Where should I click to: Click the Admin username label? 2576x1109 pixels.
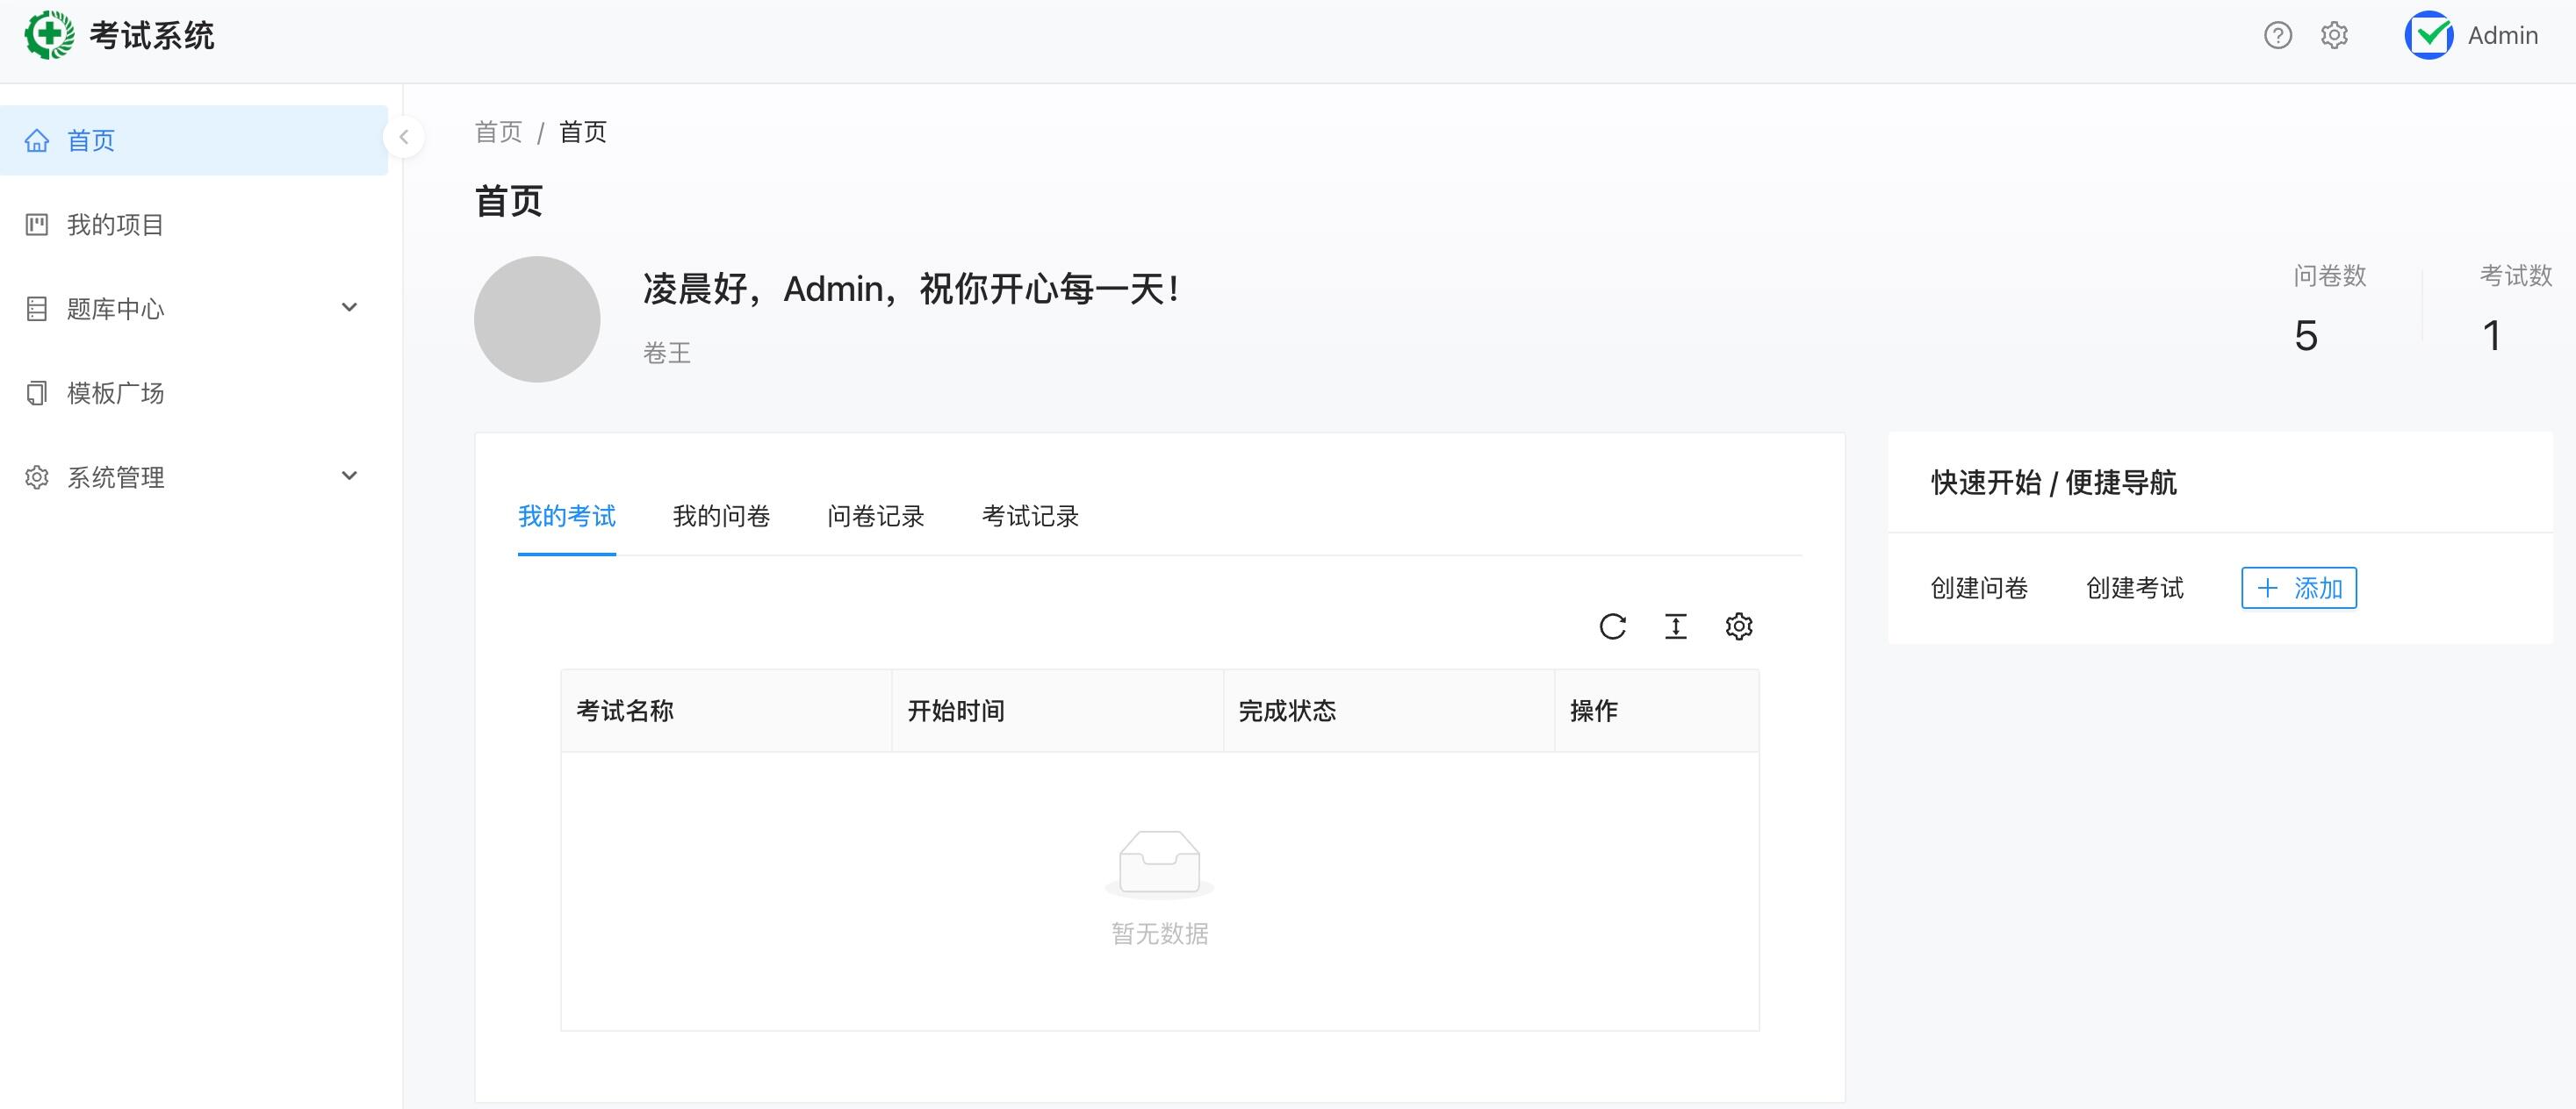tap(2503, 36)
